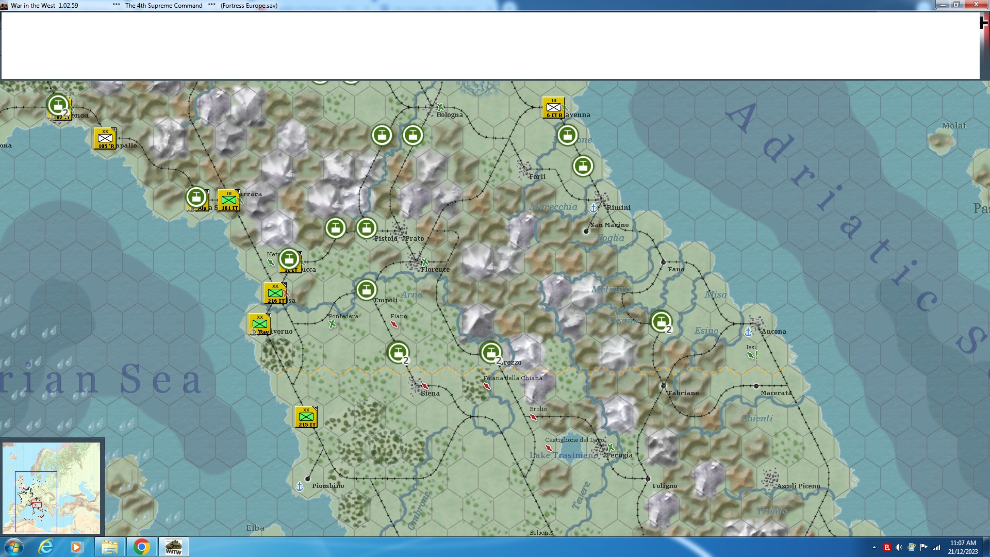The height and width of the screenshot is (557, 990).
Task: Click the depot marker west of Ancona
Action: coord(661,321)
